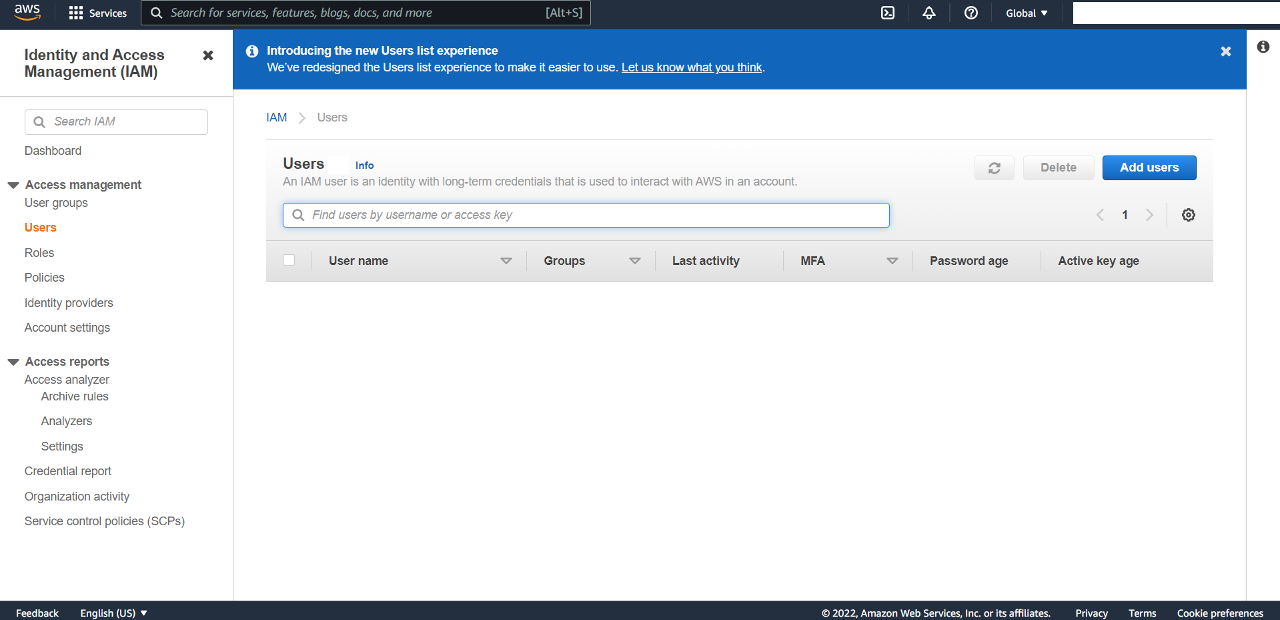1280x620 pixels.
Task: Open the Help question mark menu
Action: (971, 13)
